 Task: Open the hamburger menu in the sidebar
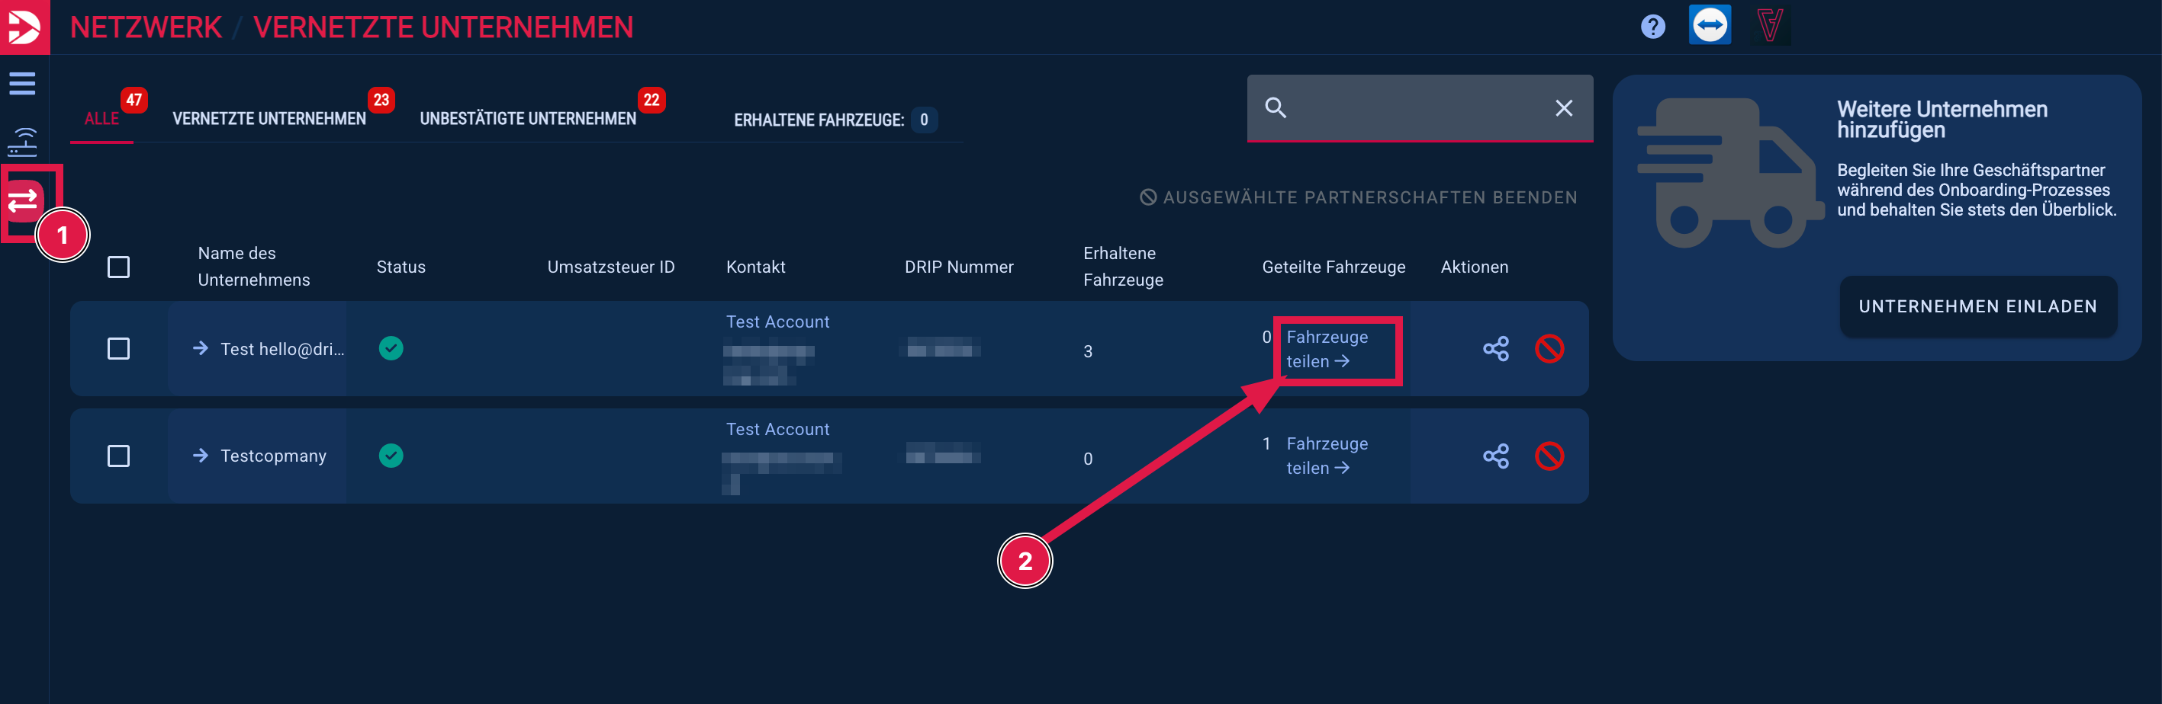[x=23, y=84]
